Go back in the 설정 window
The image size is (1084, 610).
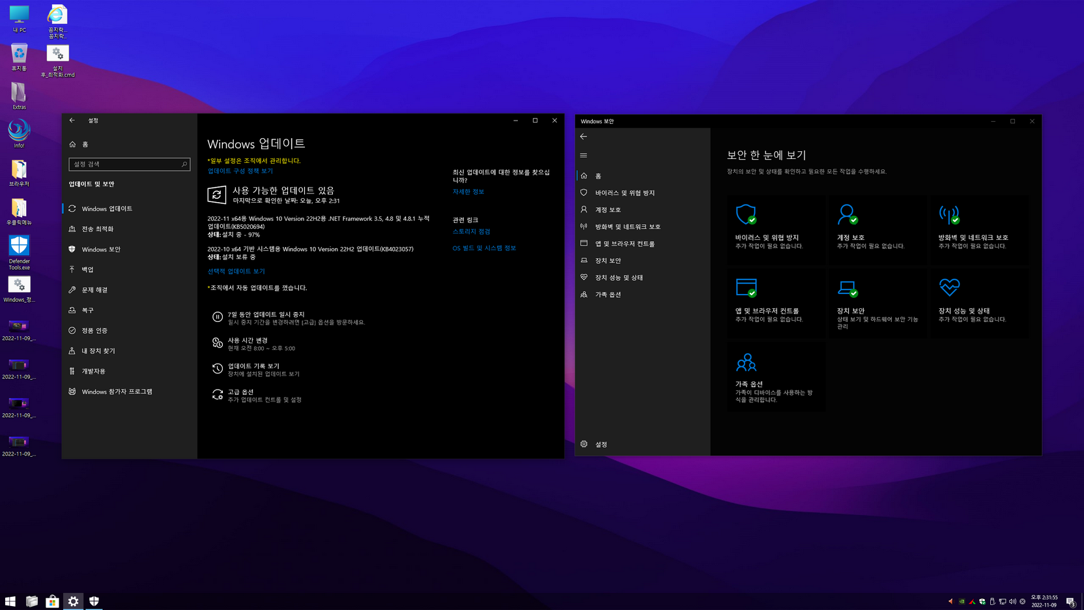point(72,121)
